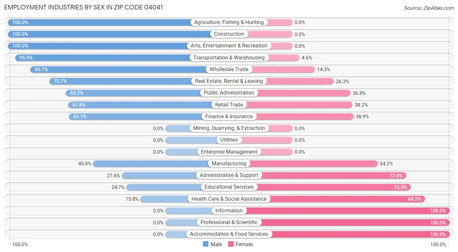The image size is (458, 252).
Task: Click the Manufacturing female bar
Action: [313, 164]
